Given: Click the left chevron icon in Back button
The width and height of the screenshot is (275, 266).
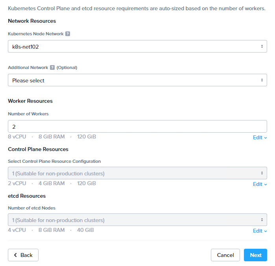Looking at the screenshot, I should [15, 255].
